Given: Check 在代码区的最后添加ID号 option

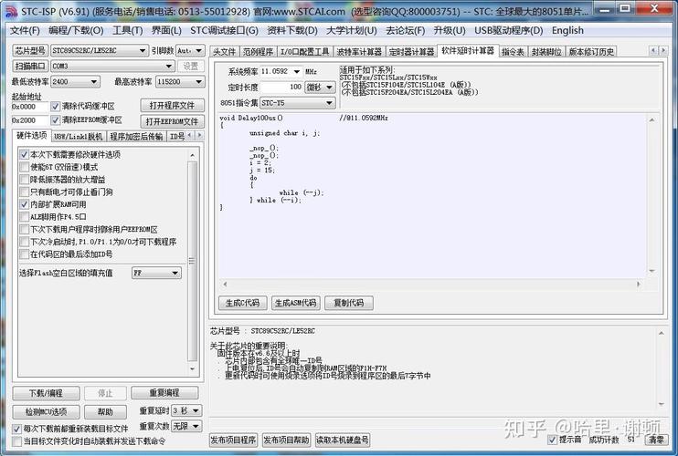Looking at the screenshot, I should [x=24, y=254].
